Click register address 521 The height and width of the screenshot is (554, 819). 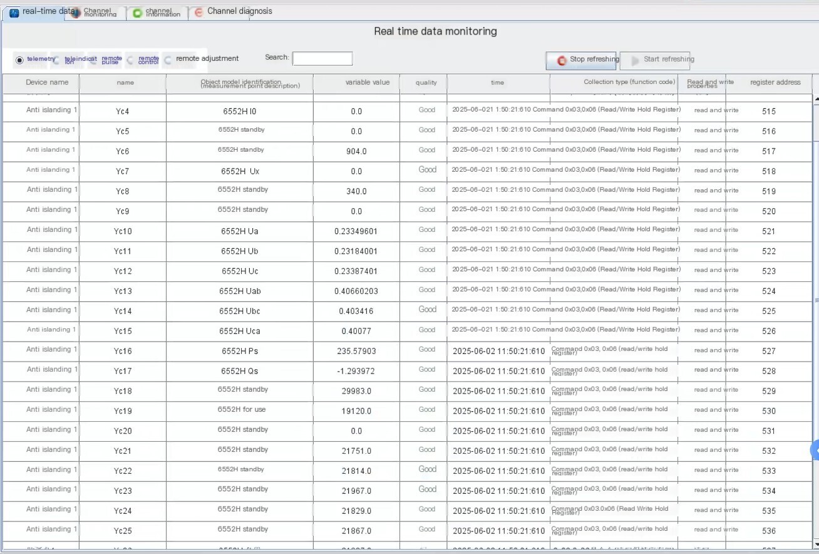coord(769,232)
